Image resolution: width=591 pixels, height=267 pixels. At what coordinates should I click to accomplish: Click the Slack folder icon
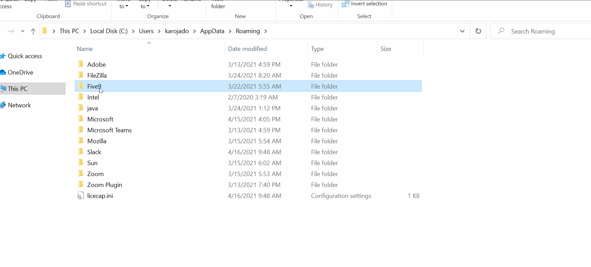click(81, 152)
